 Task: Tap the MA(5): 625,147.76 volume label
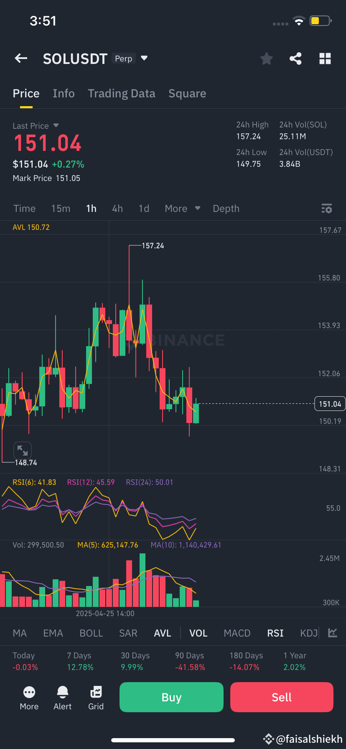pos(108,545)
